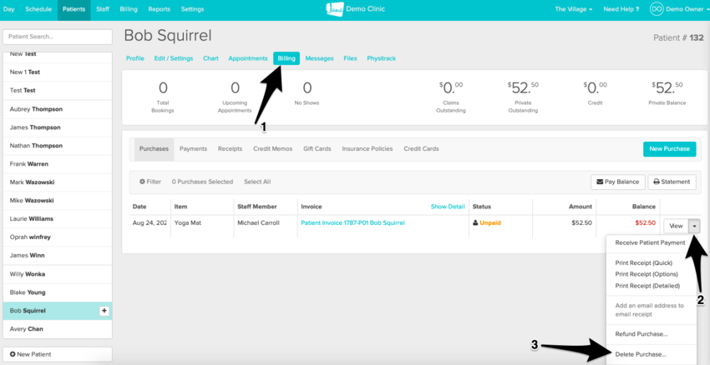Click the plus icon beside Bob Squirrel
This screenshot has height=365, width=710.
pos(104,311)
